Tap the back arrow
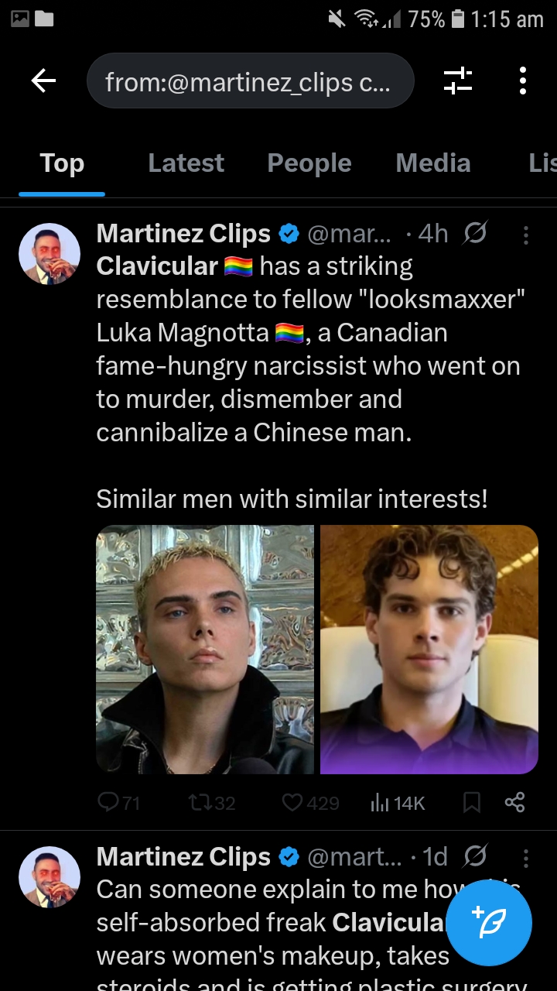 pyautogui.click(x=44, y=81)
